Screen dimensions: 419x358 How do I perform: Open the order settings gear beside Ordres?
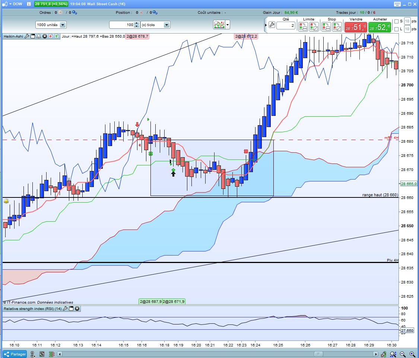74,13
